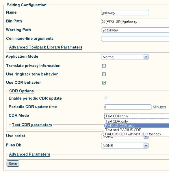The image size is (169, 173).
Task: Click the Bin Path input field
Action: click(x=135, y=21)
